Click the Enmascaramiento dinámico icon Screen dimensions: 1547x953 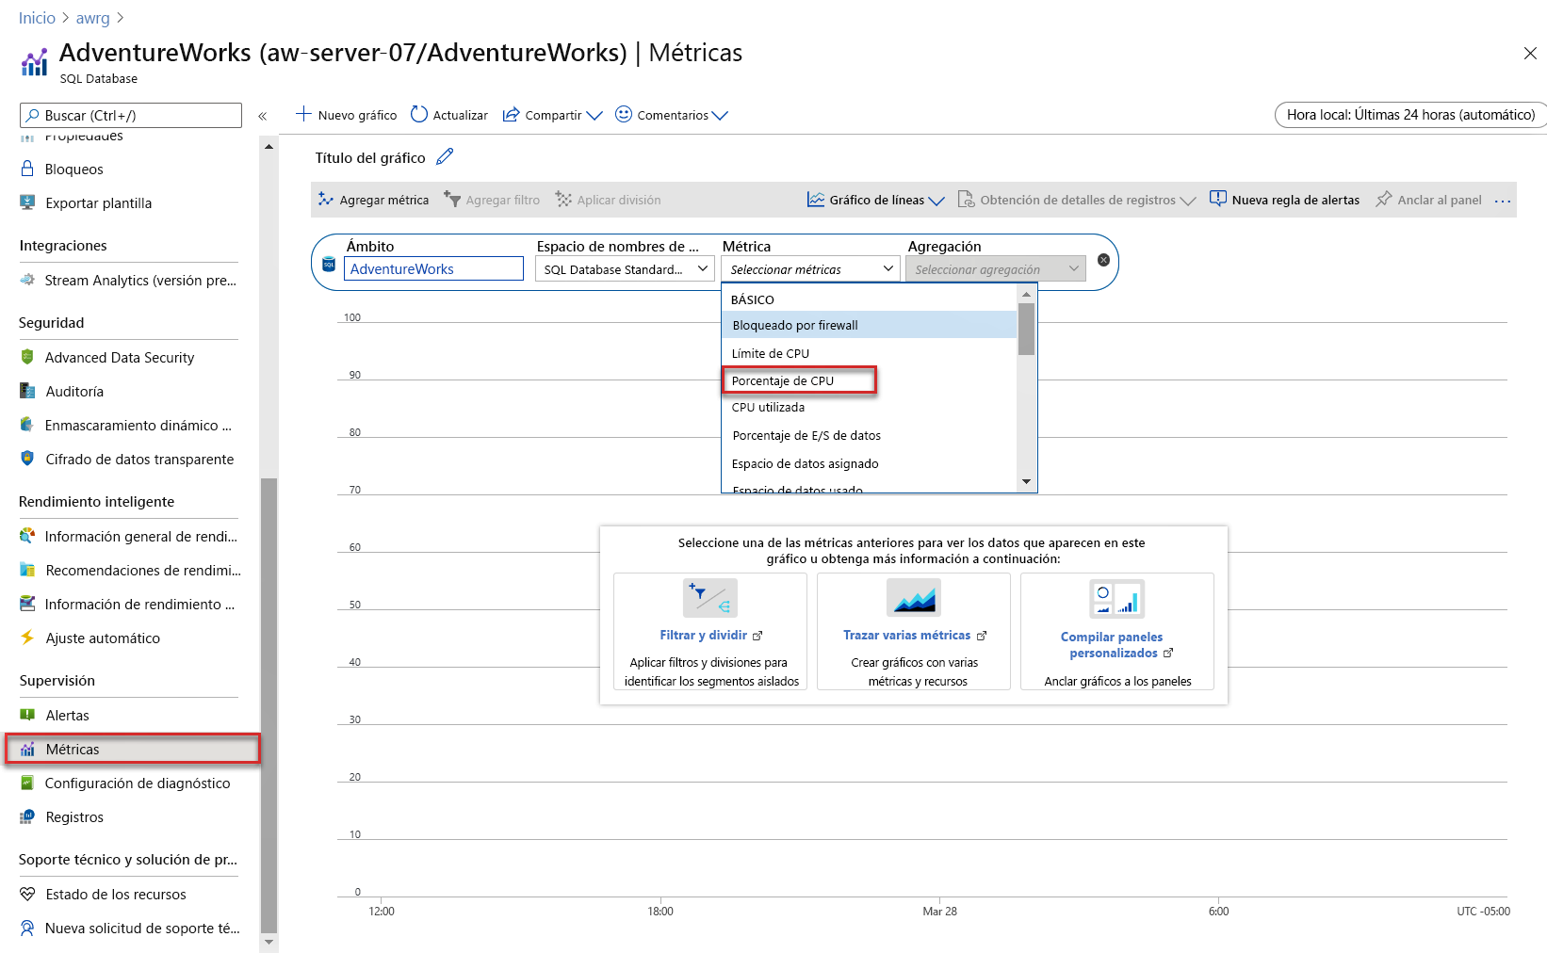27,425
